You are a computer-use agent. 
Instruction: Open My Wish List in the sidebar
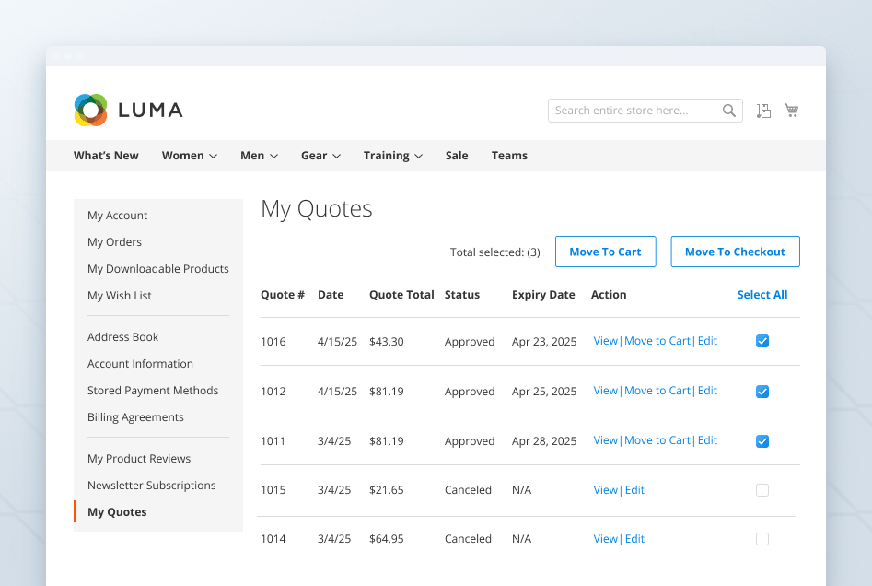(x=119, y=295)
